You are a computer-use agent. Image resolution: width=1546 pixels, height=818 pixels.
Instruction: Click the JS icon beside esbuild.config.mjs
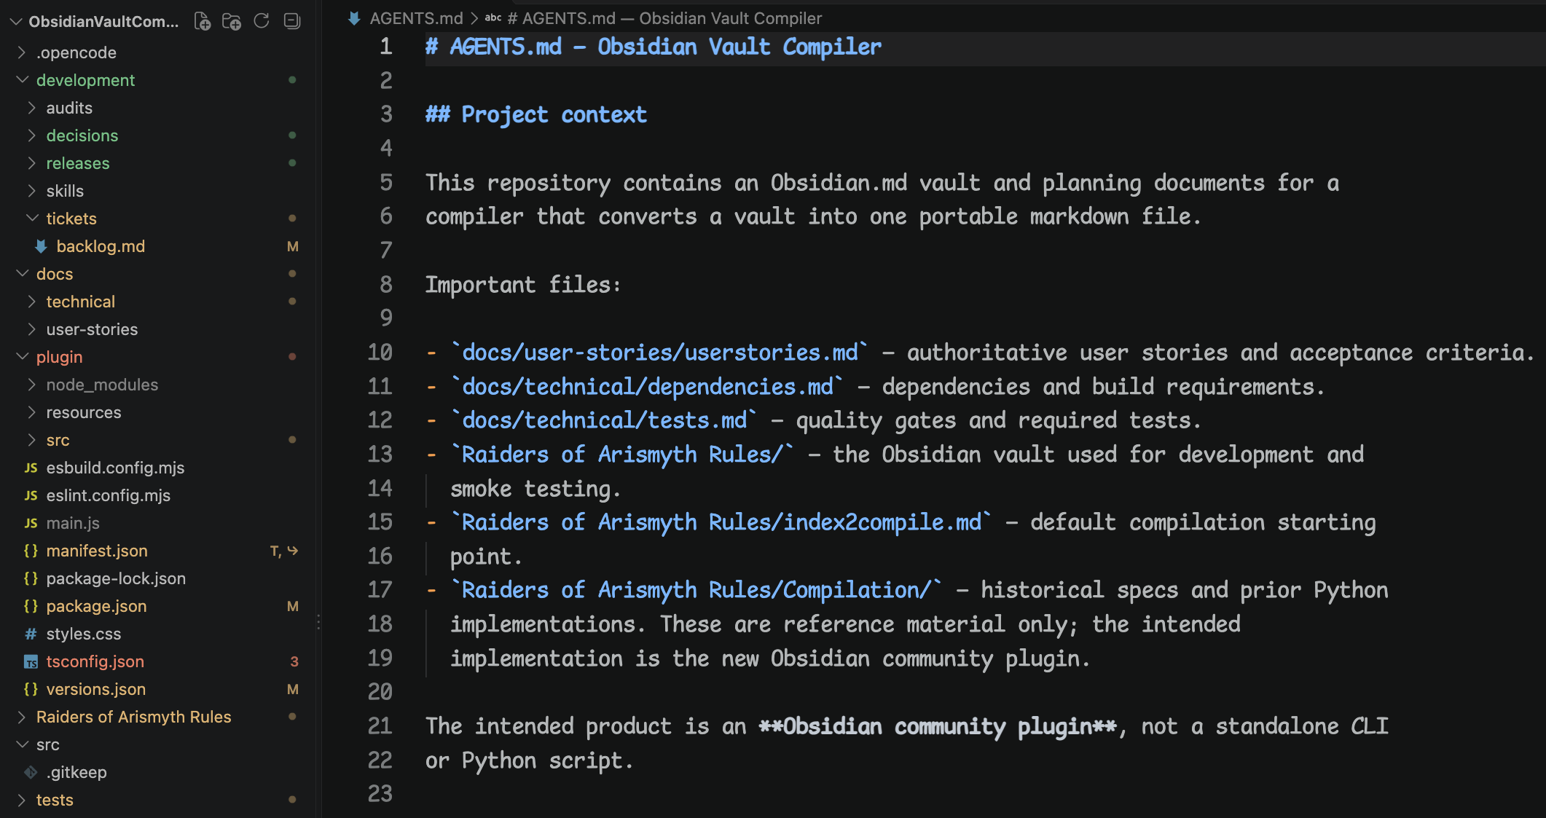pos(31,468)
